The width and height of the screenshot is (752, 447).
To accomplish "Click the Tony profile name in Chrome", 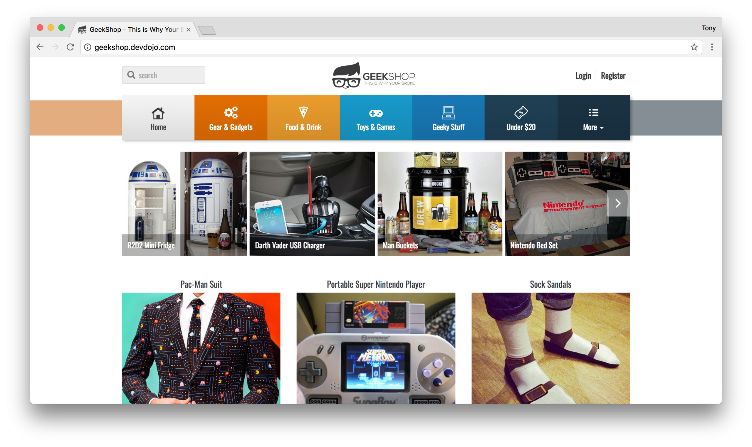I will click(708, 28).
